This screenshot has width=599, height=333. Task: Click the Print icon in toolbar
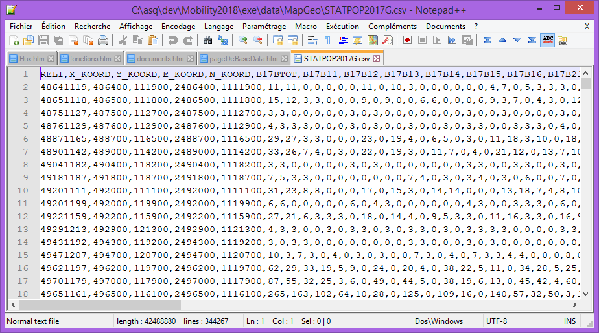tap(102, 40)
